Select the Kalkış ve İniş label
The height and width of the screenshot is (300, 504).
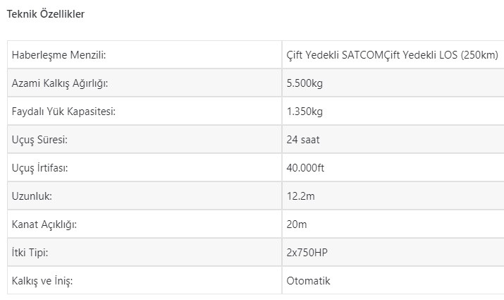coord(42,281)
